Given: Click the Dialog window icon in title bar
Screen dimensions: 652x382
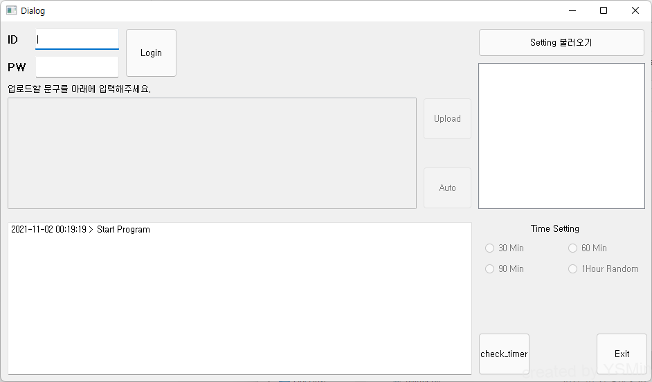Looking at the screenshot, I should tap(11, 10).
